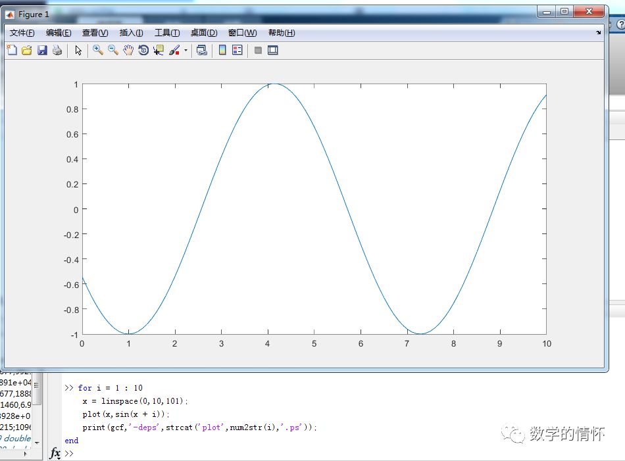Close the Figure 1 window

pyautogui.click(x=589, y=12)
